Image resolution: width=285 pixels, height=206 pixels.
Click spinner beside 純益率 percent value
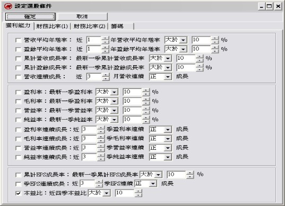146,120
